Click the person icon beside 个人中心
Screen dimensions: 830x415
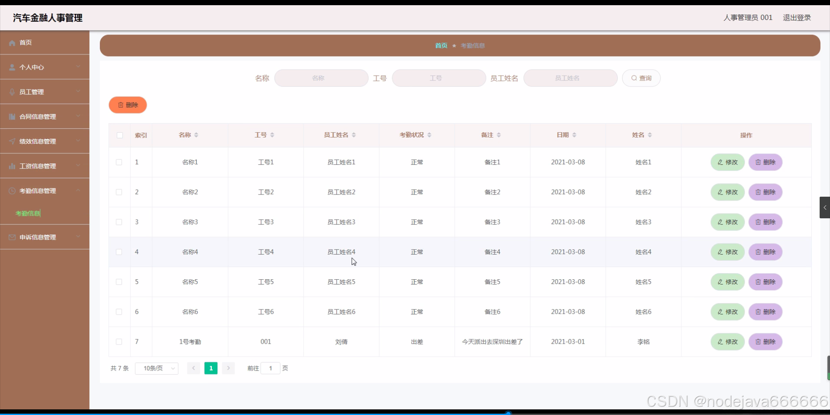point(12,67)
